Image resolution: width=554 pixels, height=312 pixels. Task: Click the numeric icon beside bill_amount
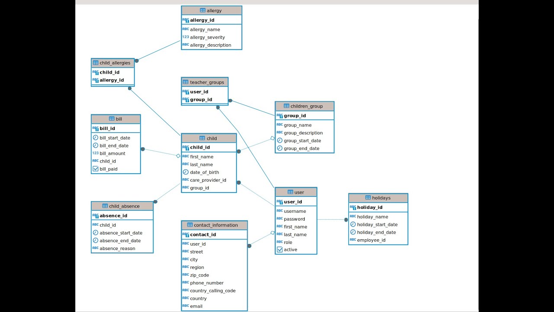coord(96,153)
